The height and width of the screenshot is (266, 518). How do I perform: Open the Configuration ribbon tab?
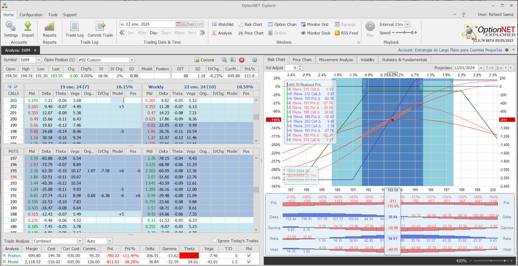click(x=31, y=15)
